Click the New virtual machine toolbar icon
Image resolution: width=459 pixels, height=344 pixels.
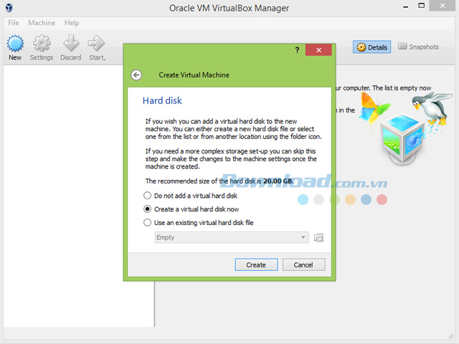(x=15, y=47)
